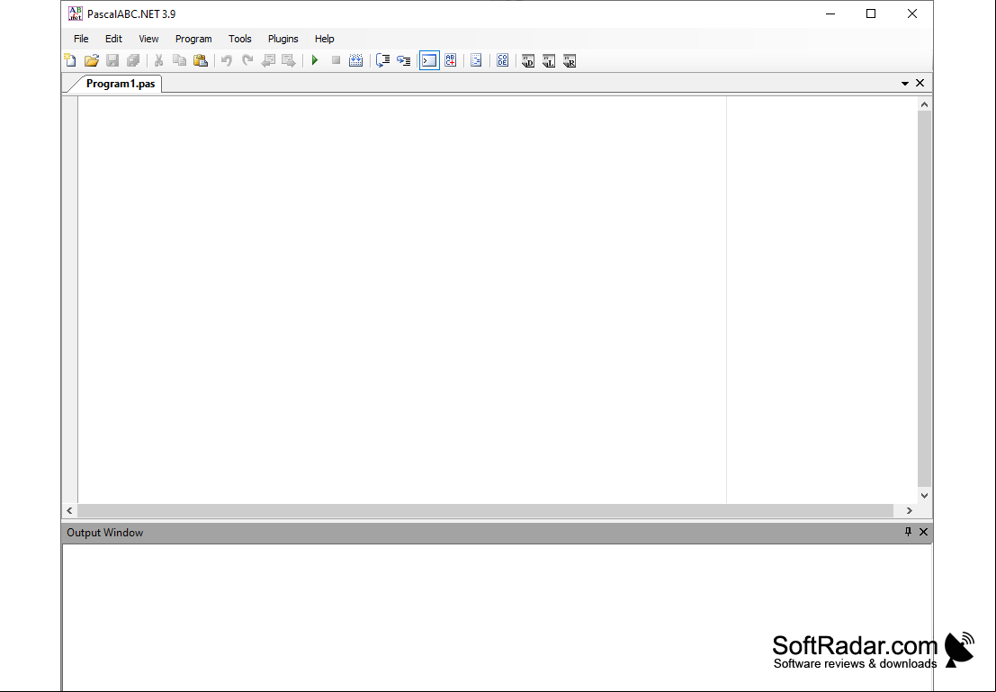Minimize the PascalABC.NET window
This screenshot has height=692, width=996.
[x=830, y=14]
